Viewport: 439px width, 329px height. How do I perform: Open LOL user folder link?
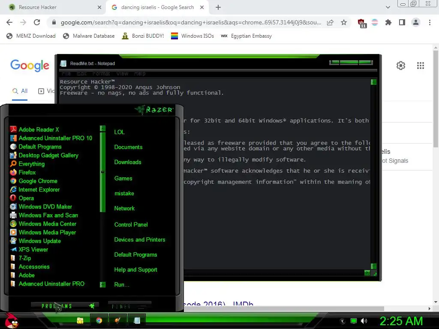pos(119,132)
